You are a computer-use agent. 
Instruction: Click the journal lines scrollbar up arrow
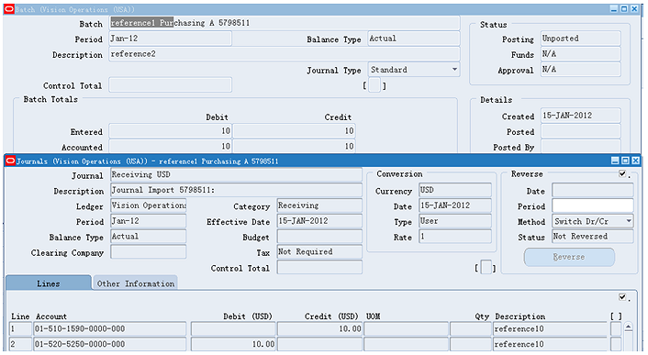tap(628, 327)
